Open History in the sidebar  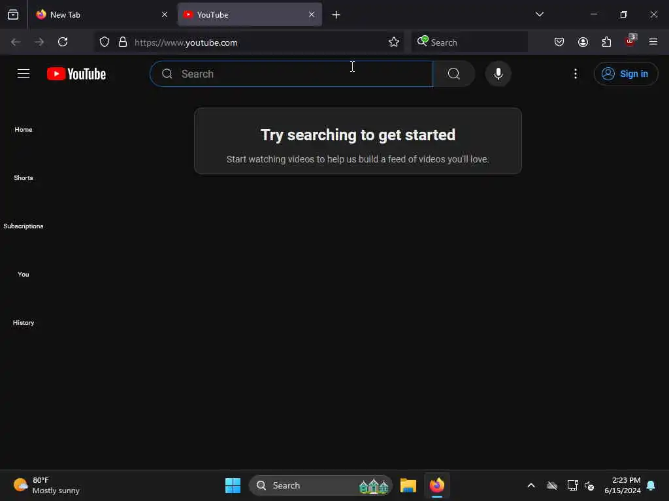[x=24, y=322]
